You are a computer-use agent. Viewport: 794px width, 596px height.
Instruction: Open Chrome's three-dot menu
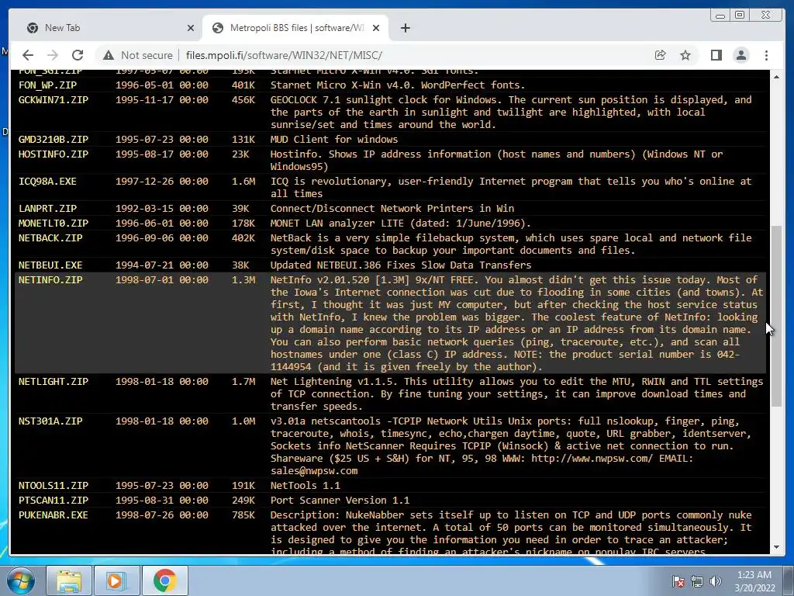click(766, 55)
